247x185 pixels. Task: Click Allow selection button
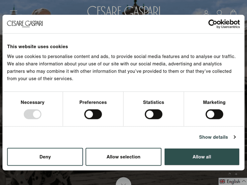tap(123, 157)
